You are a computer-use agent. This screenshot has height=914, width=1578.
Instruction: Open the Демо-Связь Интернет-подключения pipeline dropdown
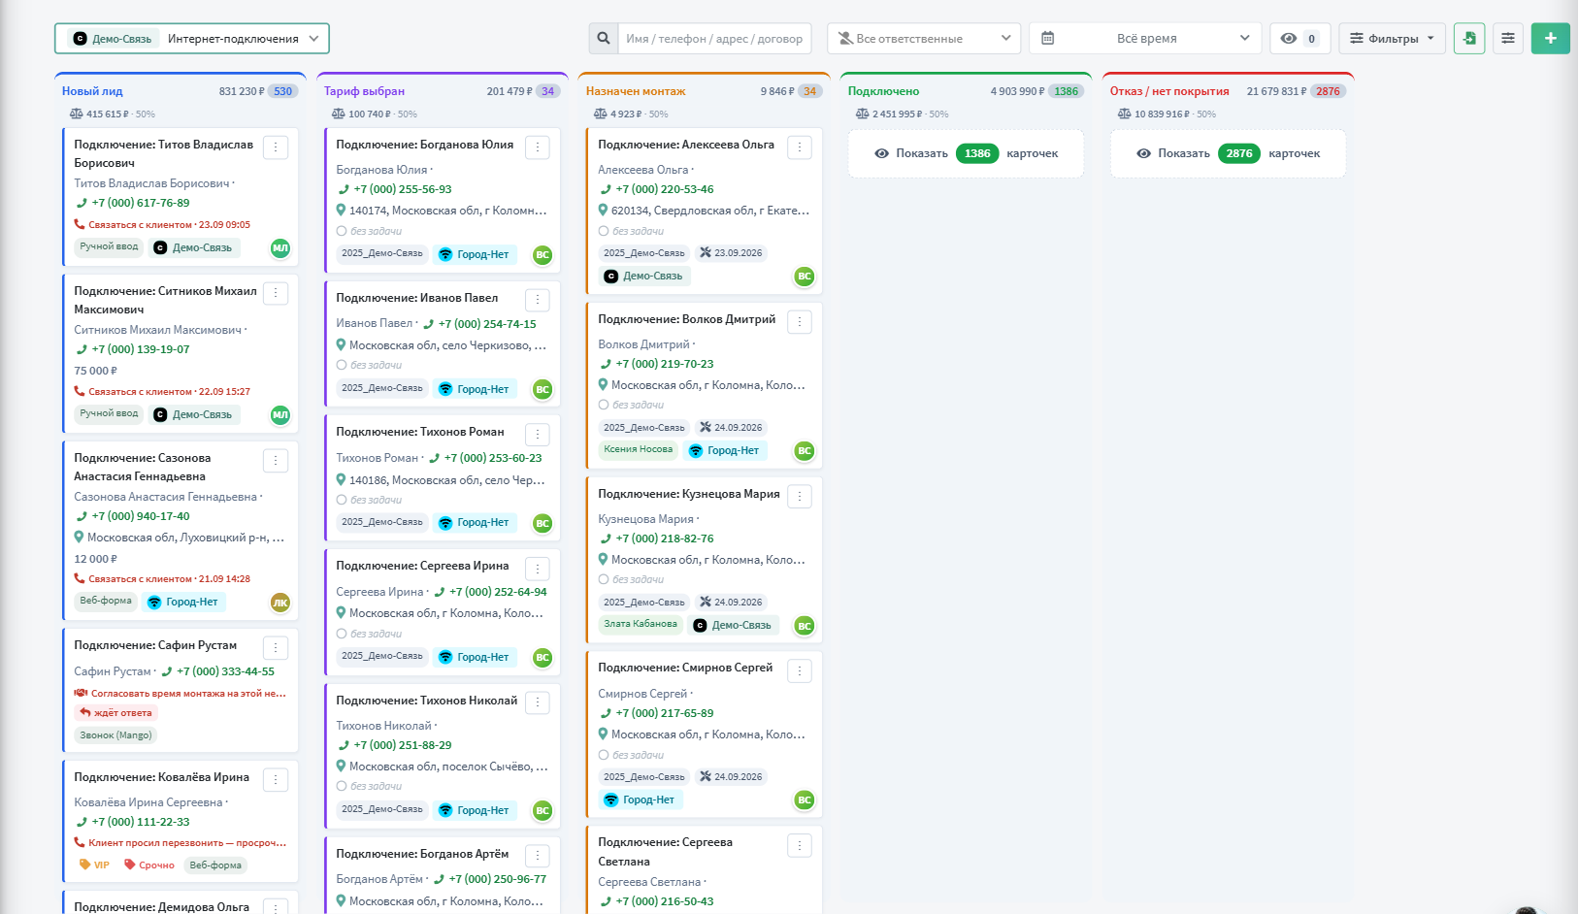192,39
